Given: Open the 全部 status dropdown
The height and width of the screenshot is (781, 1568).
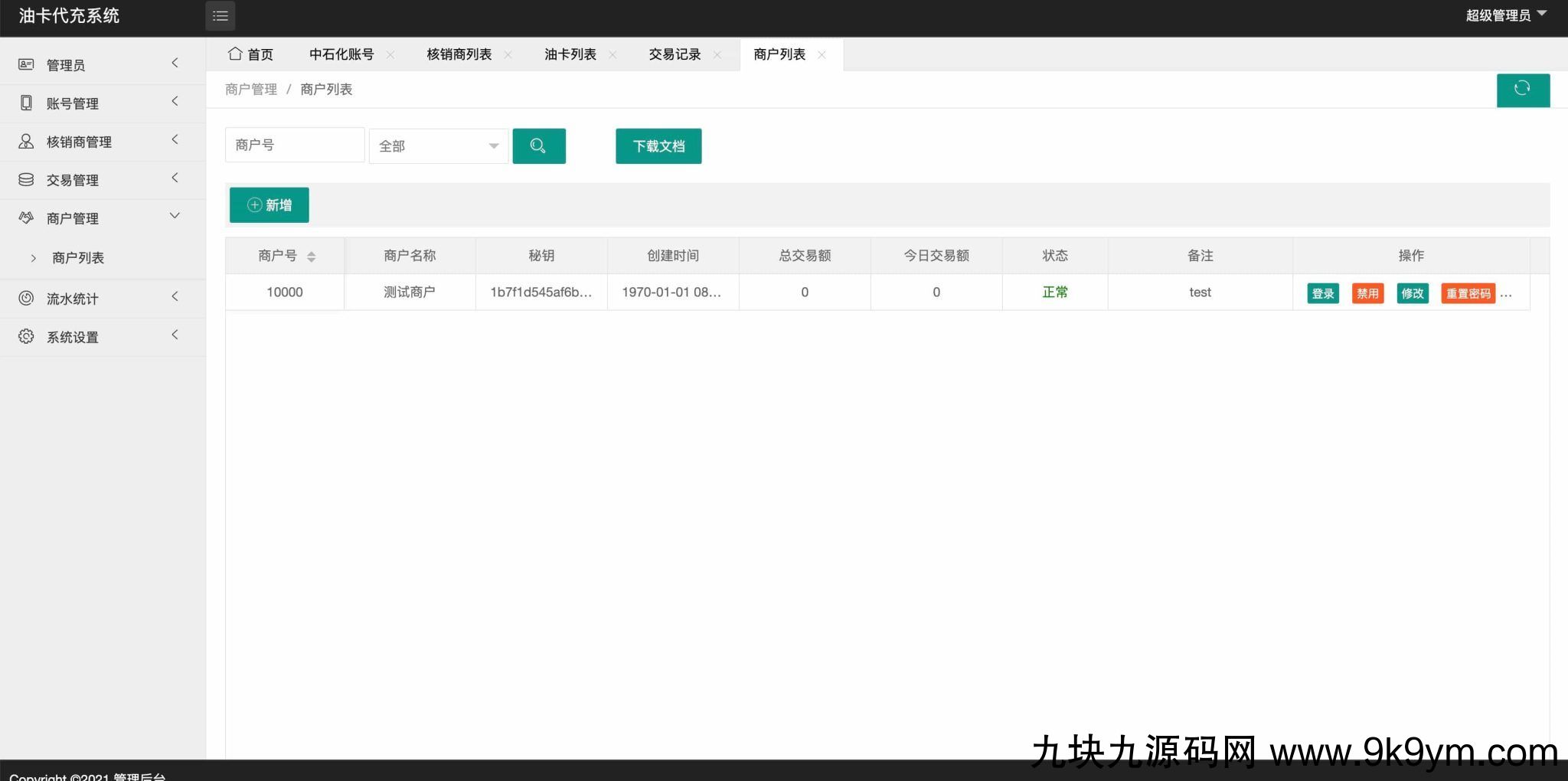Looking at the screenshot, I should tap(438, 145).
